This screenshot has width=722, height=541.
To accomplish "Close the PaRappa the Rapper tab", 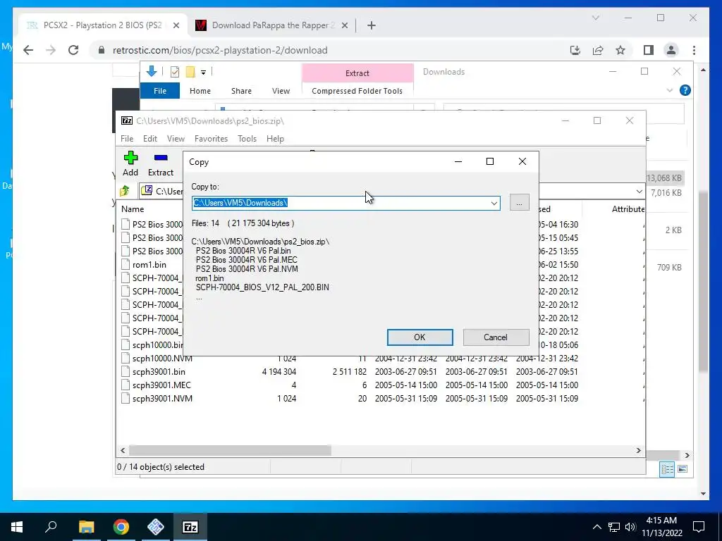I will click(x=344, y=26).
